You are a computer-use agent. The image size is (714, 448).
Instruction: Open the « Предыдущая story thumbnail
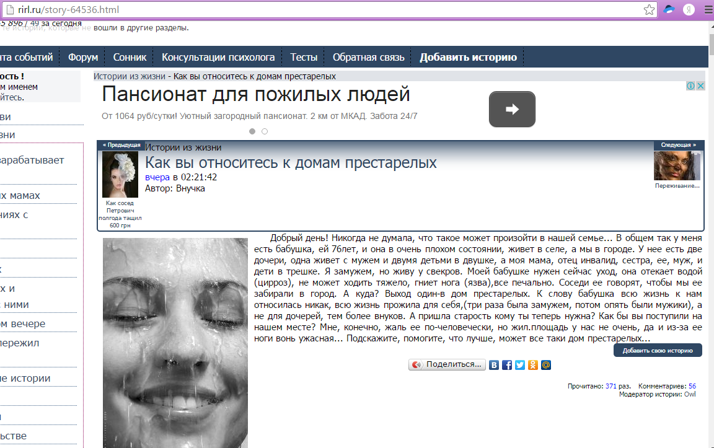coord(120,175)
